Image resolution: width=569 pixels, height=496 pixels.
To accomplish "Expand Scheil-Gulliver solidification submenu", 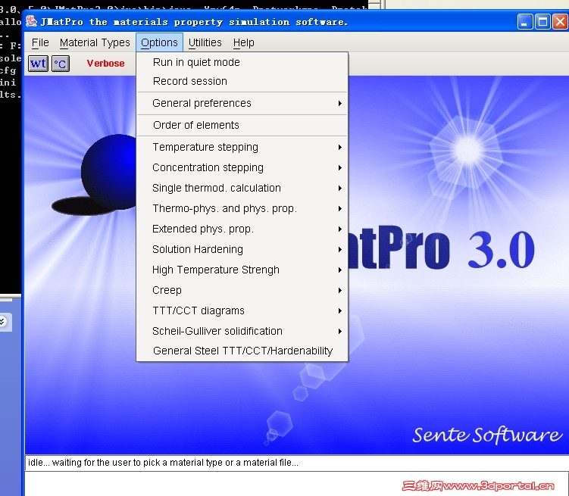I will (x=242, y=331).
